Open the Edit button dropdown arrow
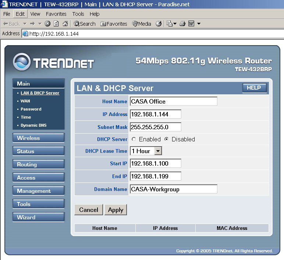The width and height of the screenshot is (284, 260). (199, 24)
